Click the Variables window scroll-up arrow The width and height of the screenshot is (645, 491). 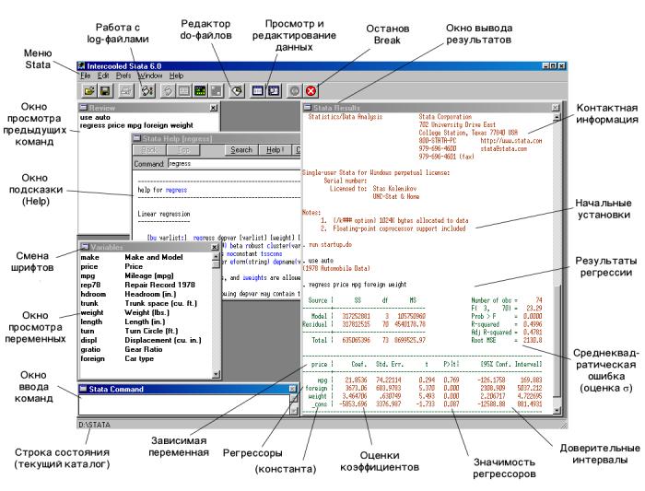pos(216,257)
